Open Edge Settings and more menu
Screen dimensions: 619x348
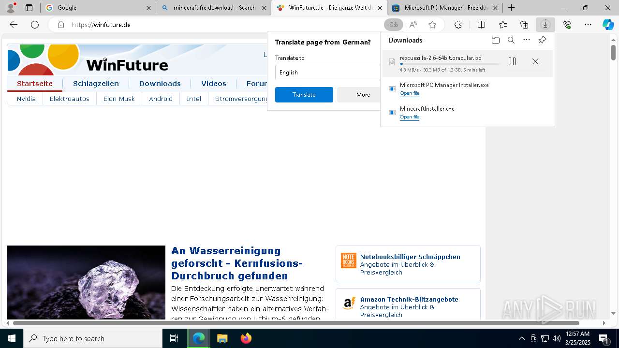[x=588, y=25]
